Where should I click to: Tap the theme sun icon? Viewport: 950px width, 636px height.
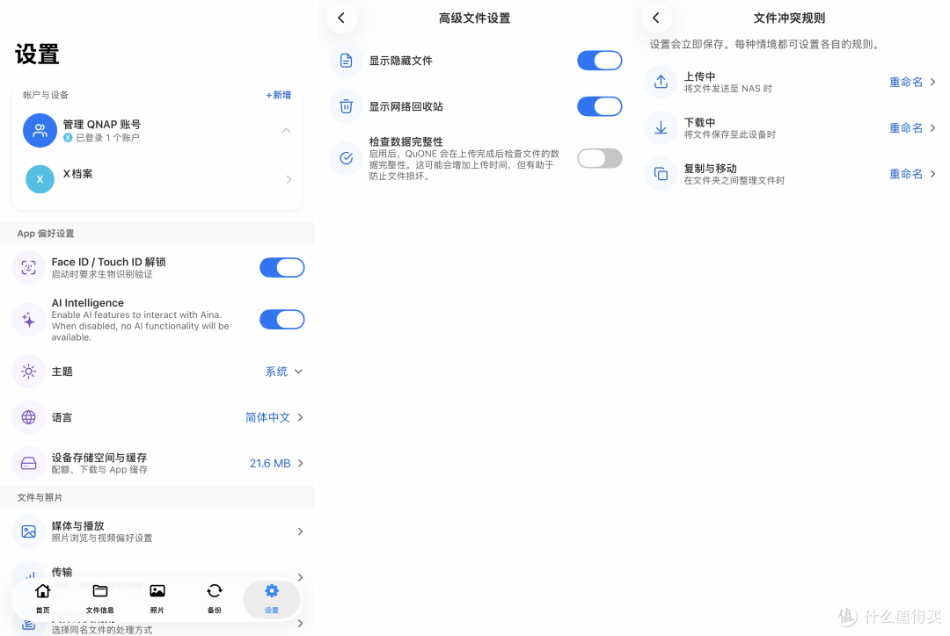point(28,372)
